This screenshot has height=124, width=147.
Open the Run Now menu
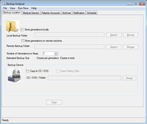pyautogui.click(x=23, y=8)
